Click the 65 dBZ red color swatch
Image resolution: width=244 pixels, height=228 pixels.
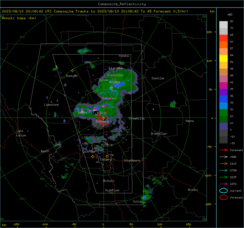[x=223, y=38]
